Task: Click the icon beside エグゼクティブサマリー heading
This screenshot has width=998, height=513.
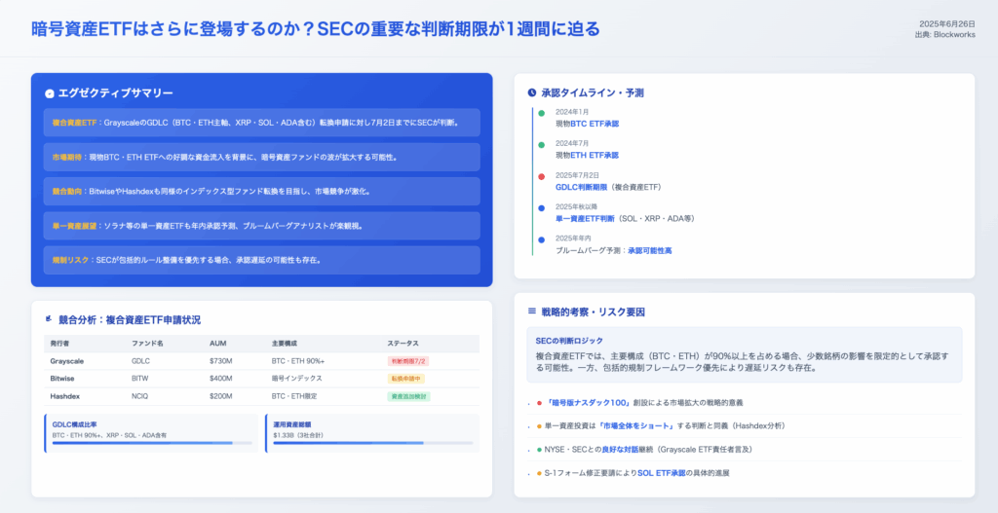Action: tap(49, 93)
